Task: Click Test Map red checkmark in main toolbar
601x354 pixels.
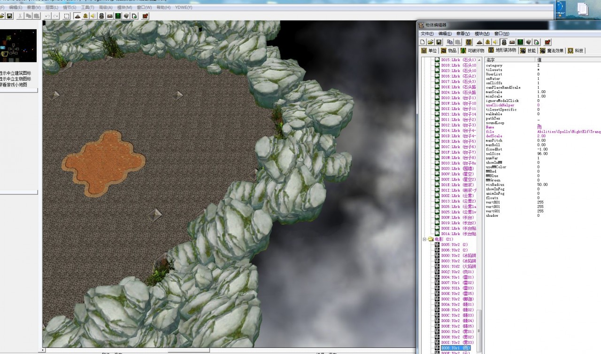Action: [x=145, y=16]
